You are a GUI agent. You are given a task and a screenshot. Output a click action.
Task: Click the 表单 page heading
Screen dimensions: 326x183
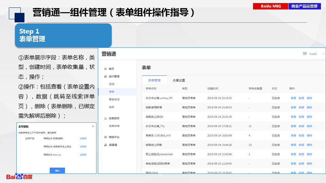click(146, 68)
